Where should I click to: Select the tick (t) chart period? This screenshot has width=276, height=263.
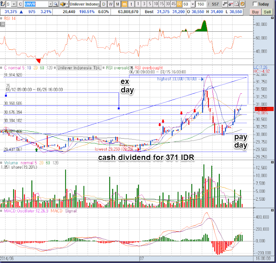131,4
